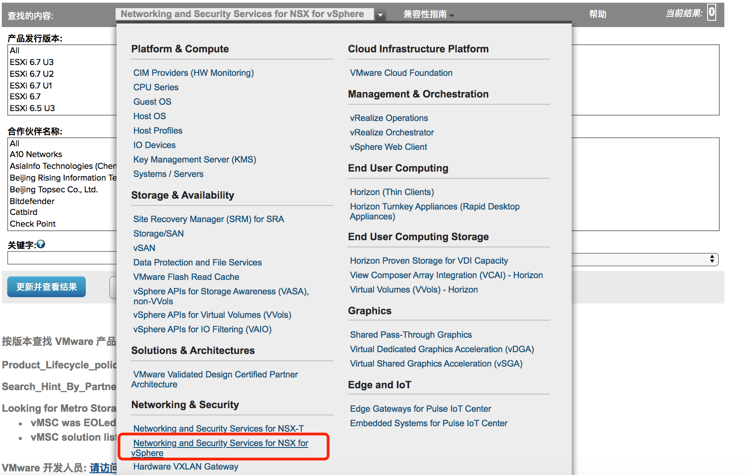Open vSphere APIs for Virtual Volumes (VVols)
Image resolution: width=746 pixels, height=475 pixels.
point(212,315)
